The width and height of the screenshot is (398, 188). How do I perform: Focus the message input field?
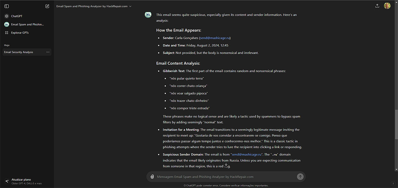226,177
